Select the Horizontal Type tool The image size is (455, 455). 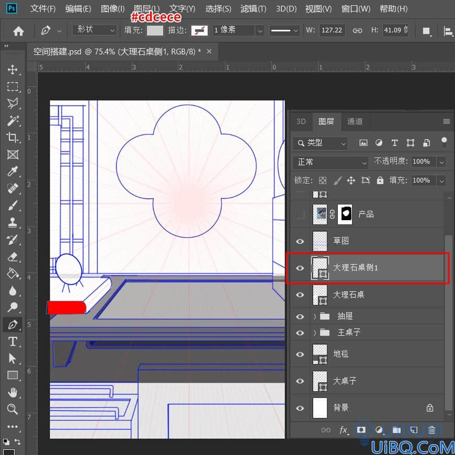tap(13, 342)
